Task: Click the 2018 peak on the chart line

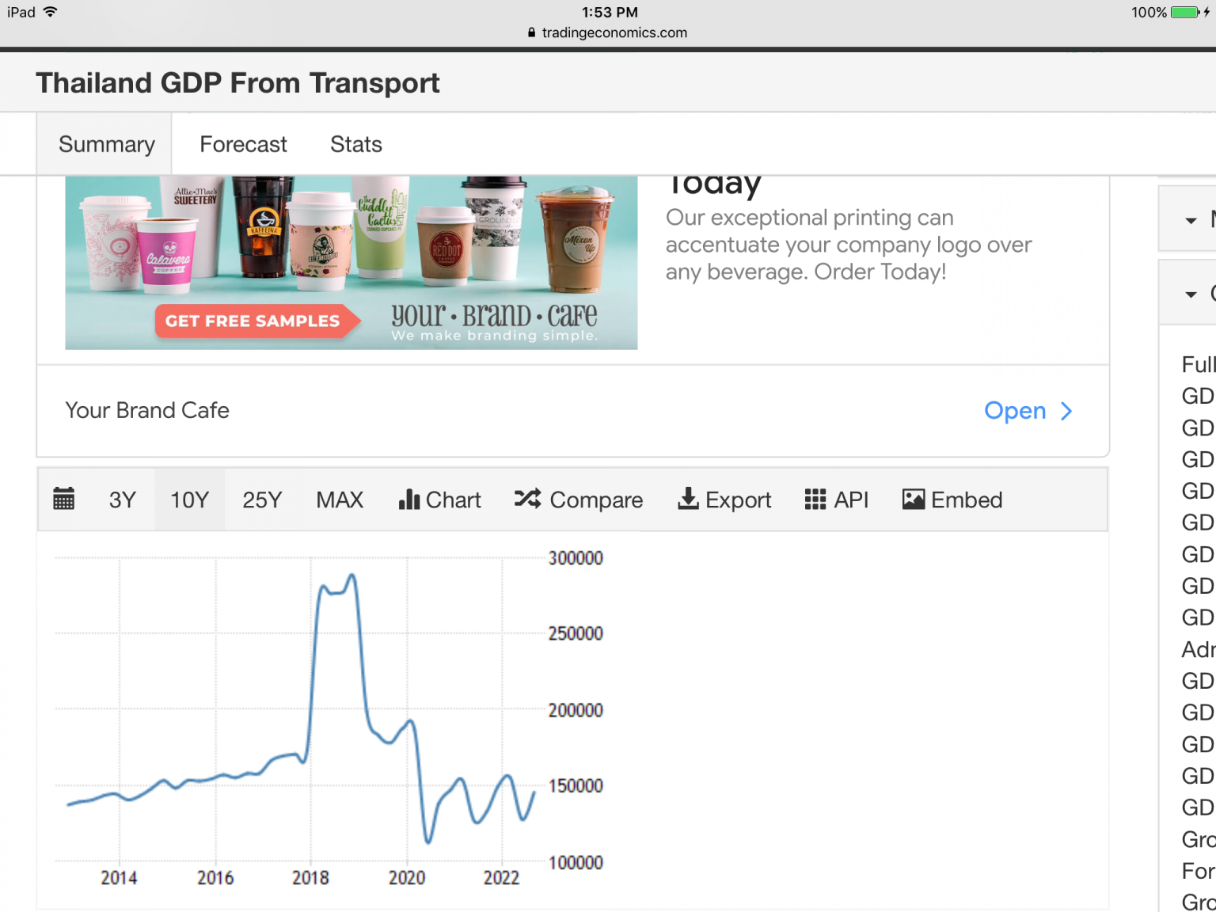Action: [351, 576]
